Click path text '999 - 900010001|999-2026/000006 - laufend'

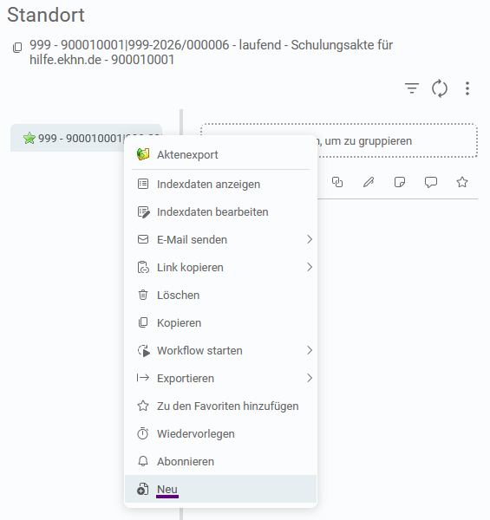pos(155,45)
